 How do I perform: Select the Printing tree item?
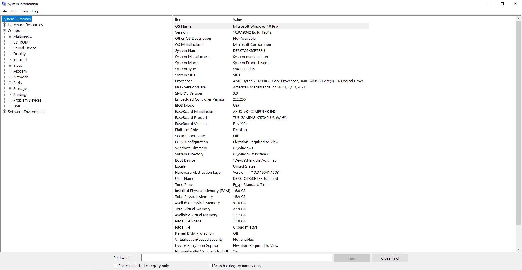point(20,95)
